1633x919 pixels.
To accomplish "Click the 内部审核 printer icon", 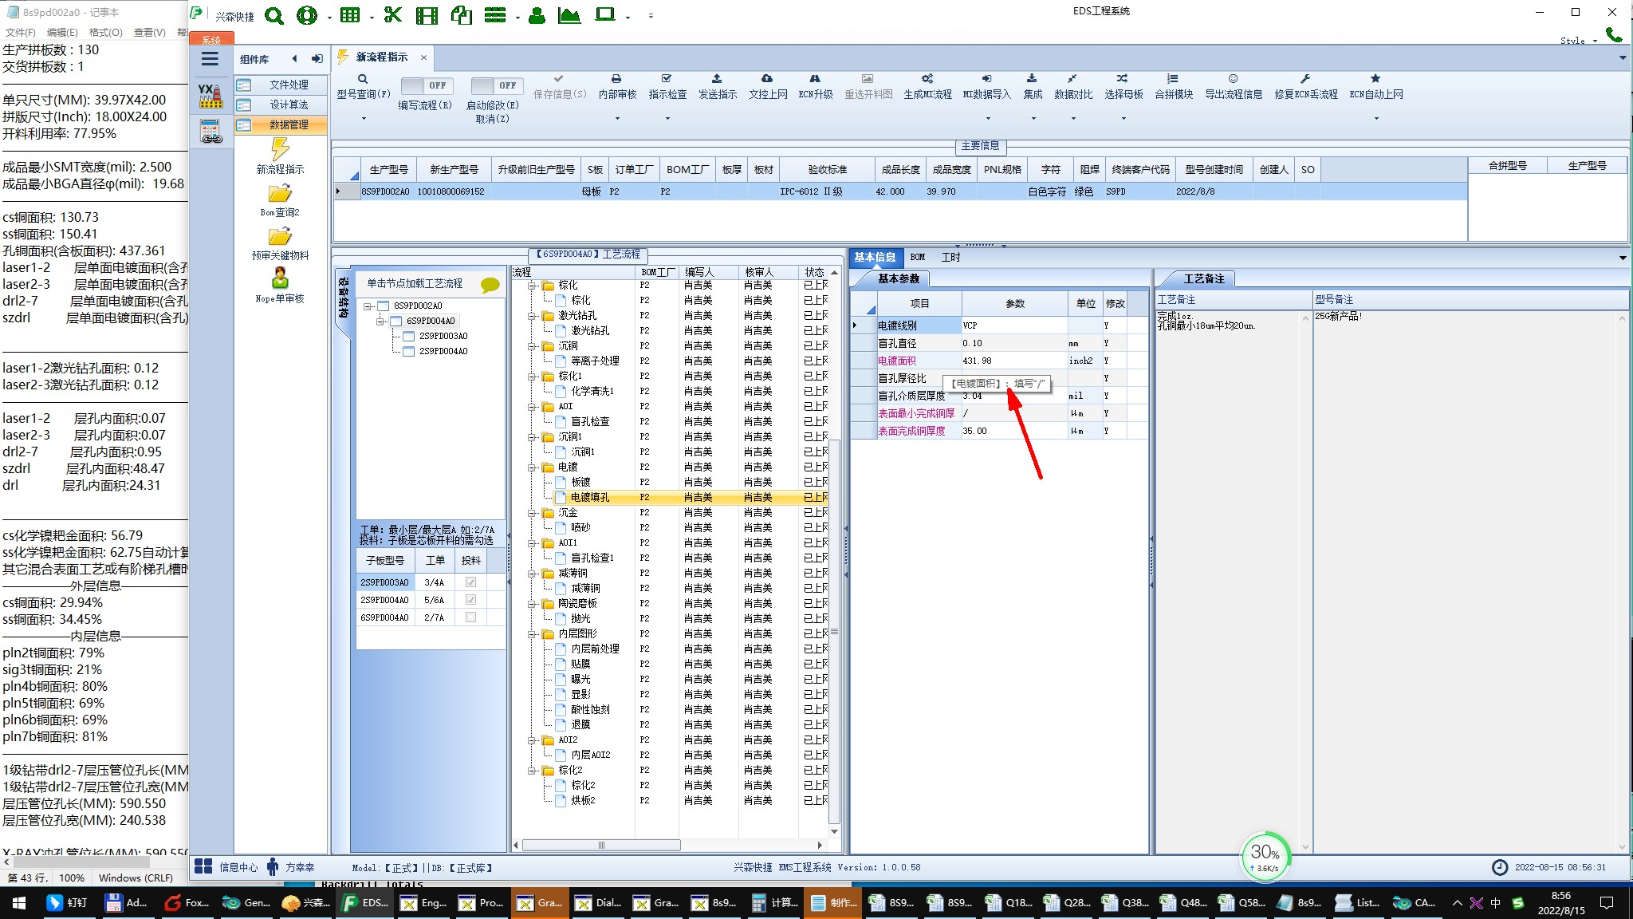I will tap(616, 79).
